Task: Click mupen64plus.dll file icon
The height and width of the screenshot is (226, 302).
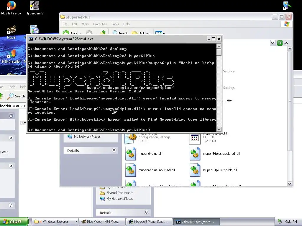Action: point(131,154)
